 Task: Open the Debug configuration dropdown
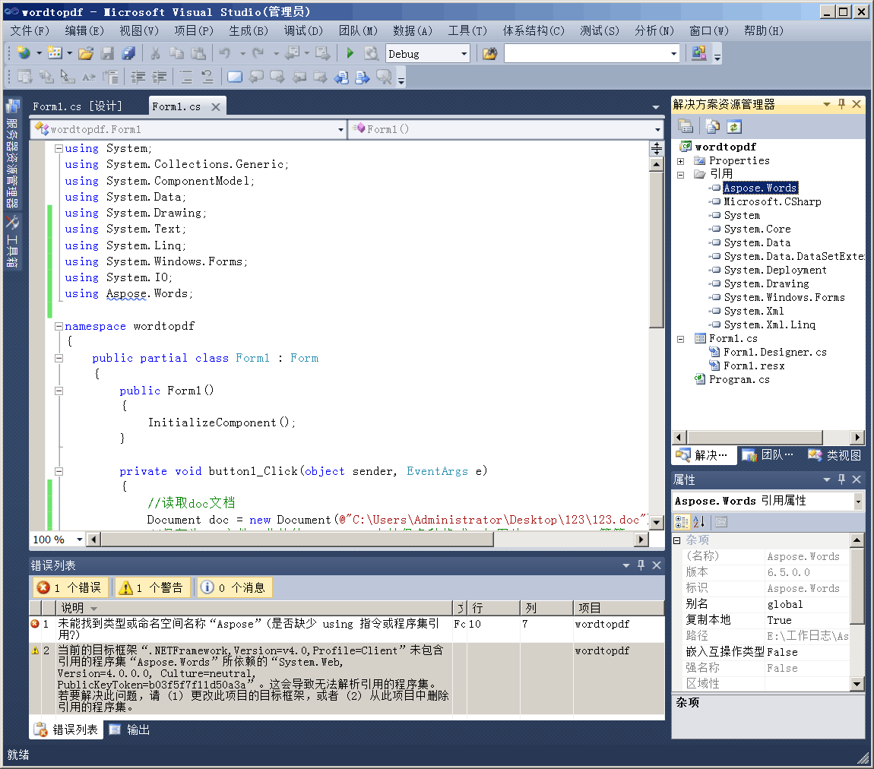pos(464,54)
